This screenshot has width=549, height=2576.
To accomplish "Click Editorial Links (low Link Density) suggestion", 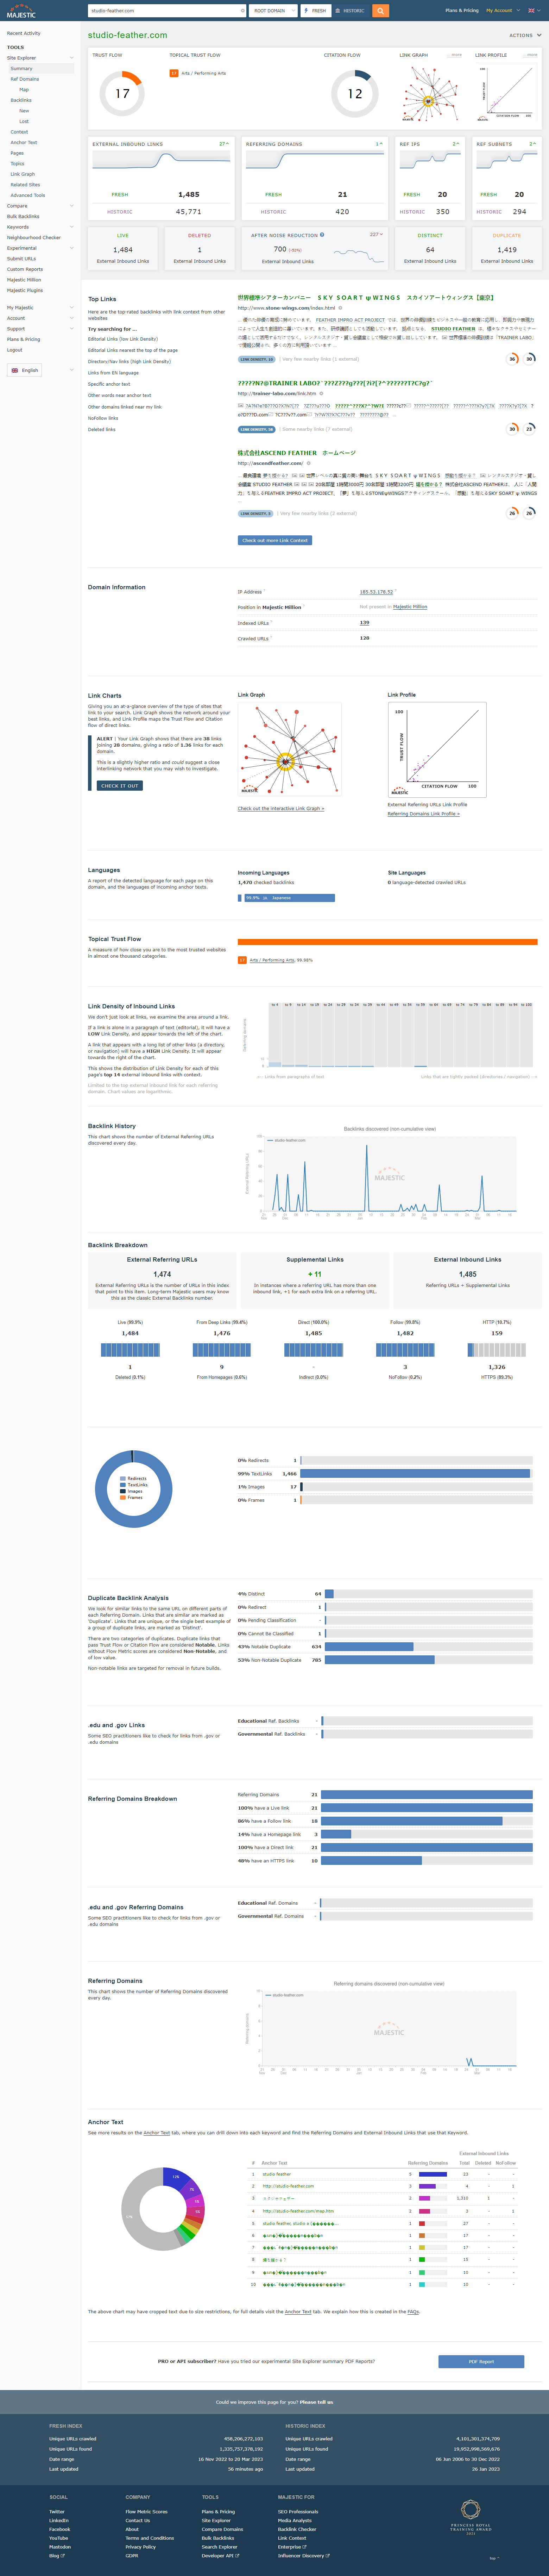I will coord(123,339).
